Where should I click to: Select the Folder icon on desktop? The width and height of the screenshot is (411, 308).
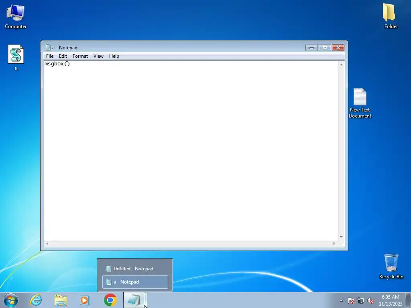391,16
